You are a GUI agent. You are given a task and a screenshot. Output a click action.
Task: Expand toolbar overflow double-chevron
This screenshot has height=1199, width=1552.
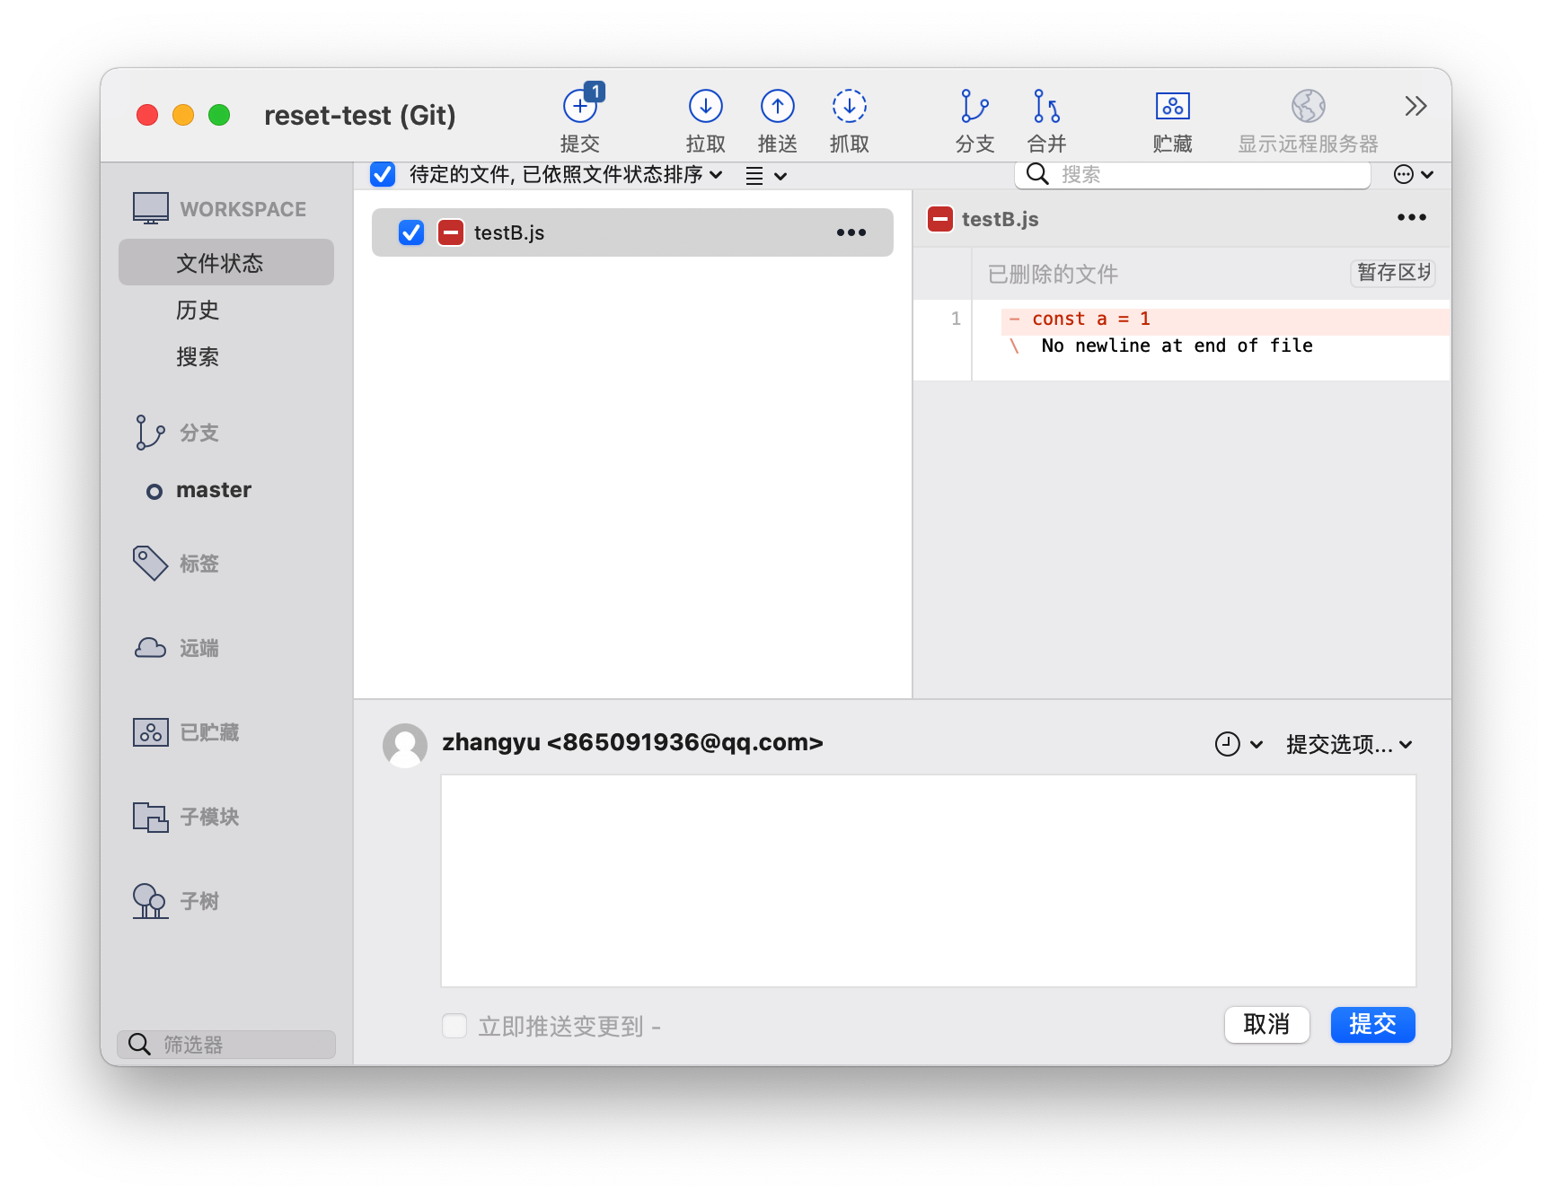click(x=1415, y=106)
